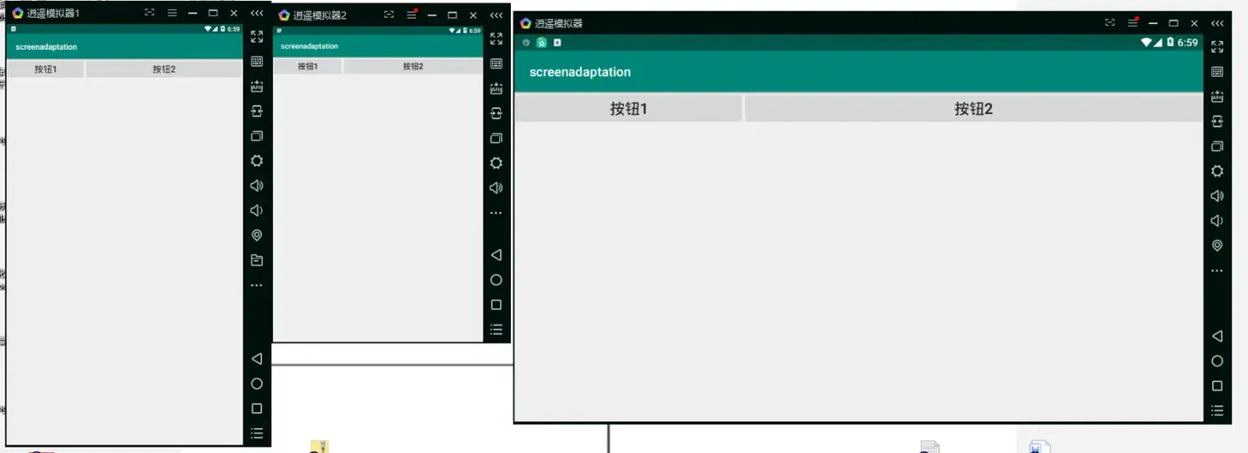
Task: Rotate the screen in large 逍遥模拟器 sidebar
Action: pos(1218,121)
